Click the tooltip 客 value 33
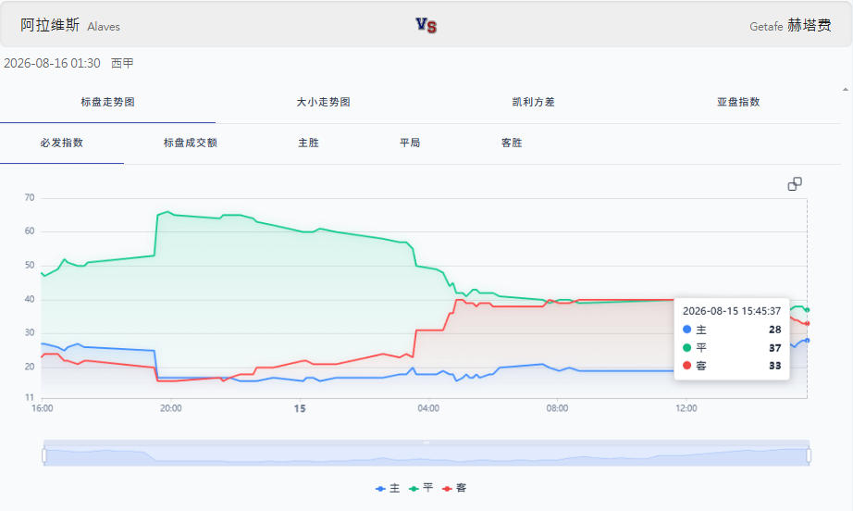Screen dimensions: 853x511 pyautogui.click(x=774, y=367)
